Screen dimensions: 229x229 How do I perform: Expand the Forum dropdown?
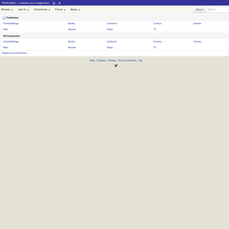(60, 10)
